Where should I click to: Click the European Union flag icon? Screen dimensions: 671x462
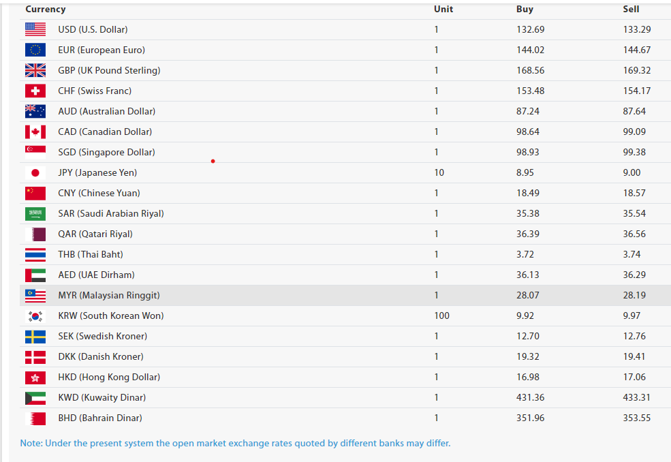pyautogui.click(x=35, y=50)
